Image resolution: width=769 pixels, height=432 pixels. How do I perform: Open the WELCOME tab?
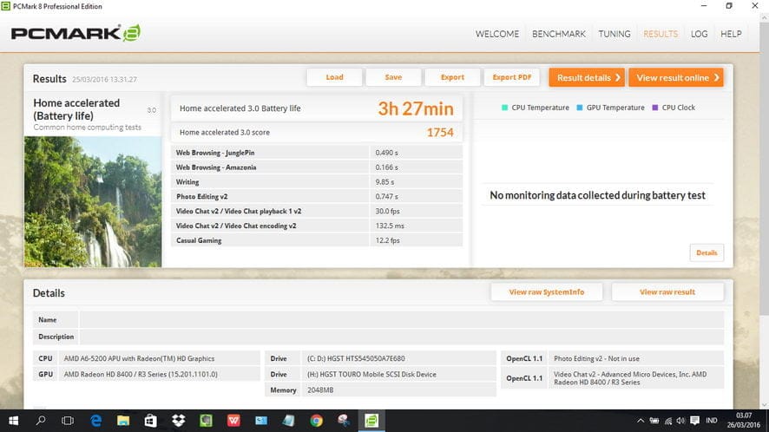496,34
